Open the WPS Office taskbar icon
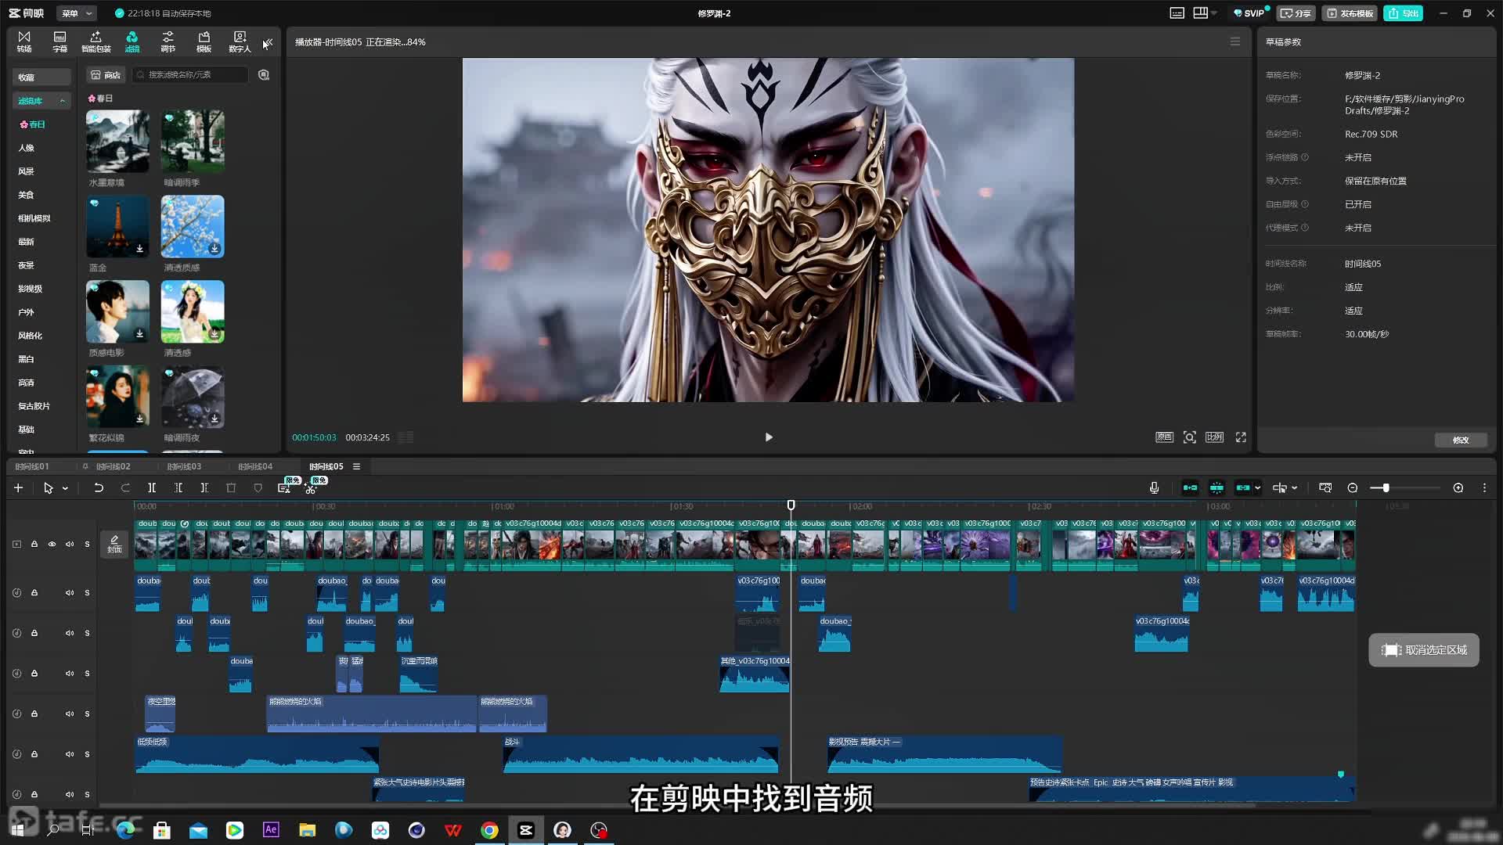Viewport: 1503px width, 845px height. pyautogui.click(x=453, y=830)
